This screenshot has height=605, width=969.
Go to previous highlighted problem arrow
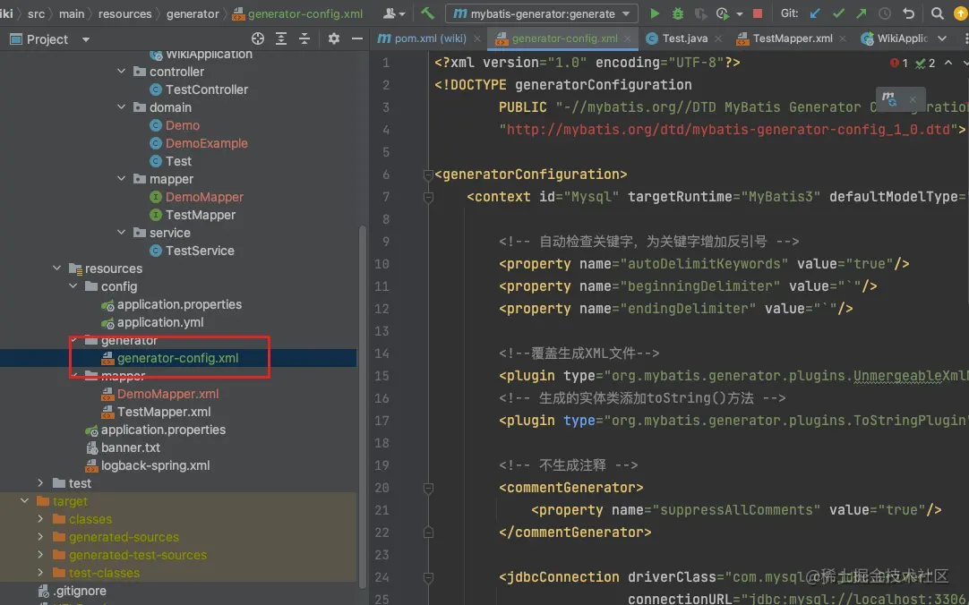pyautogui.click(x=948, y=63)
